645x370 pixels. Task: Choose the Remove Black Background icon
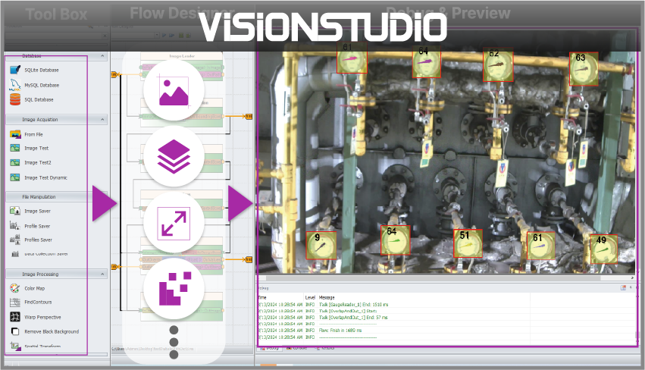click(x=15, y=331)
